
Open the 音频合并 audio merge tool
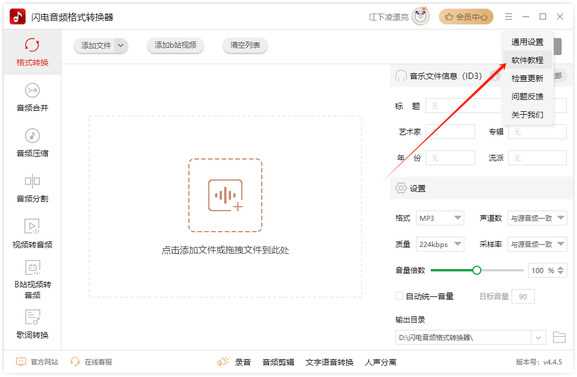[x=32, y=97]
